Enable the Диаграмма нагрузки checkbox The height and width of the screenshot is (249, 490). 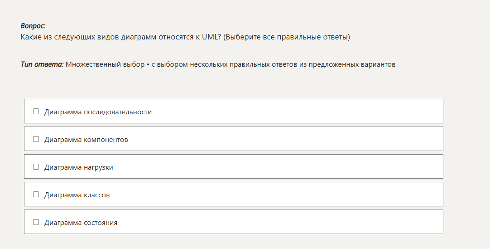click(36, 166)
